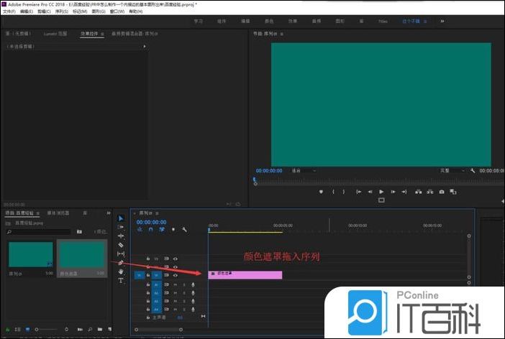Image resolution: width=505 pixels, height=339 pixels.
Task: Toggle V1 track output eye icon
Action: 175,275
